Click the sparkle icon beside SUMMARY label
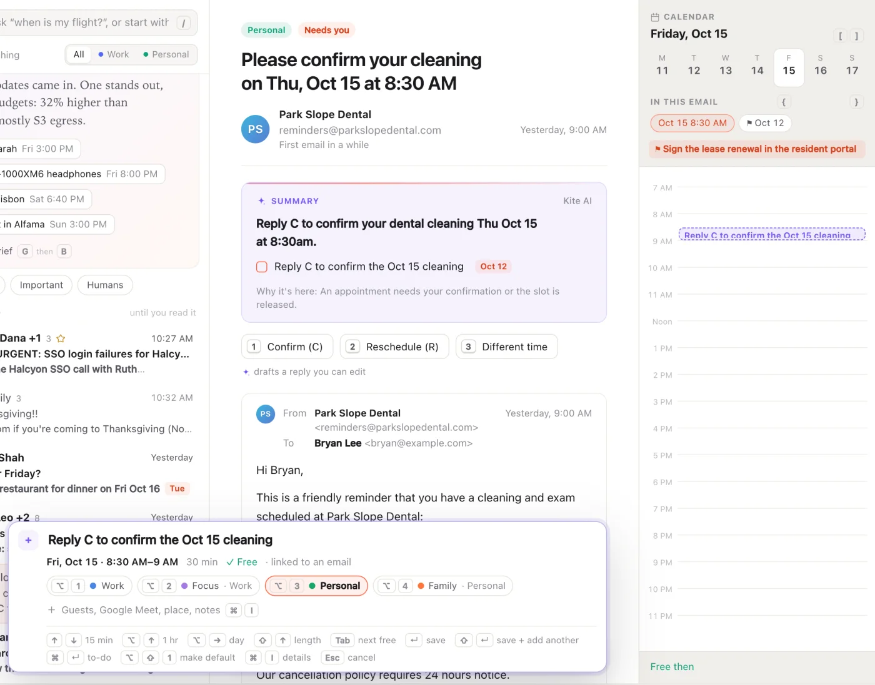This screenshot has height=685, width=875. 262,201
